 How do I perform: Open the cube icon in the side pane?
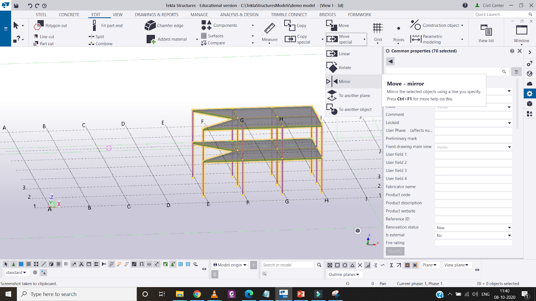530,104
